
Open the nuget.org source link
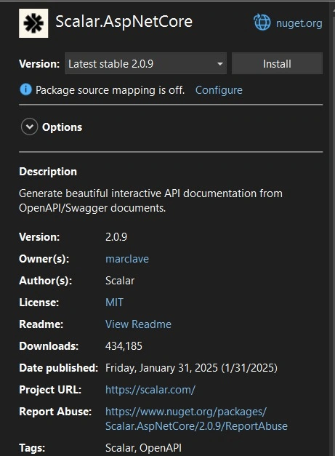click(299, 23)
